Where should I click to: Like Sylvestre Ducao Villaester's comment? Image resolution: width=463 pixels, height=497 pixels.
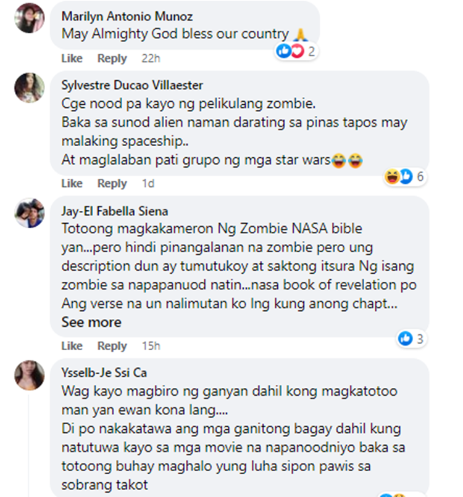coord(72,183)
